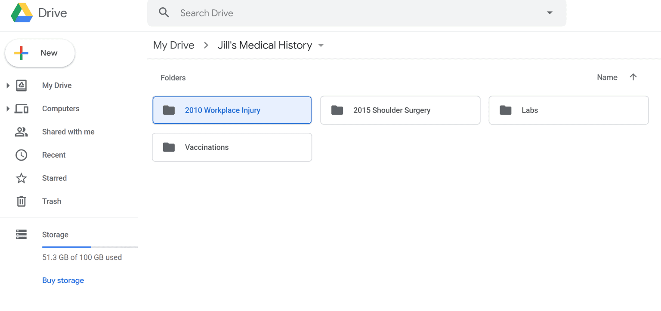Open the Jill's Medical History folder dropdown
The image size is (661, 311).
[321, 45]
